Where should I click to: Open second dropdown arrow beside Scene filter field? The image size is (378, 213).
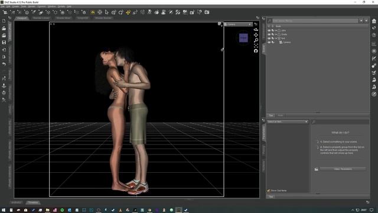[366, 21]
